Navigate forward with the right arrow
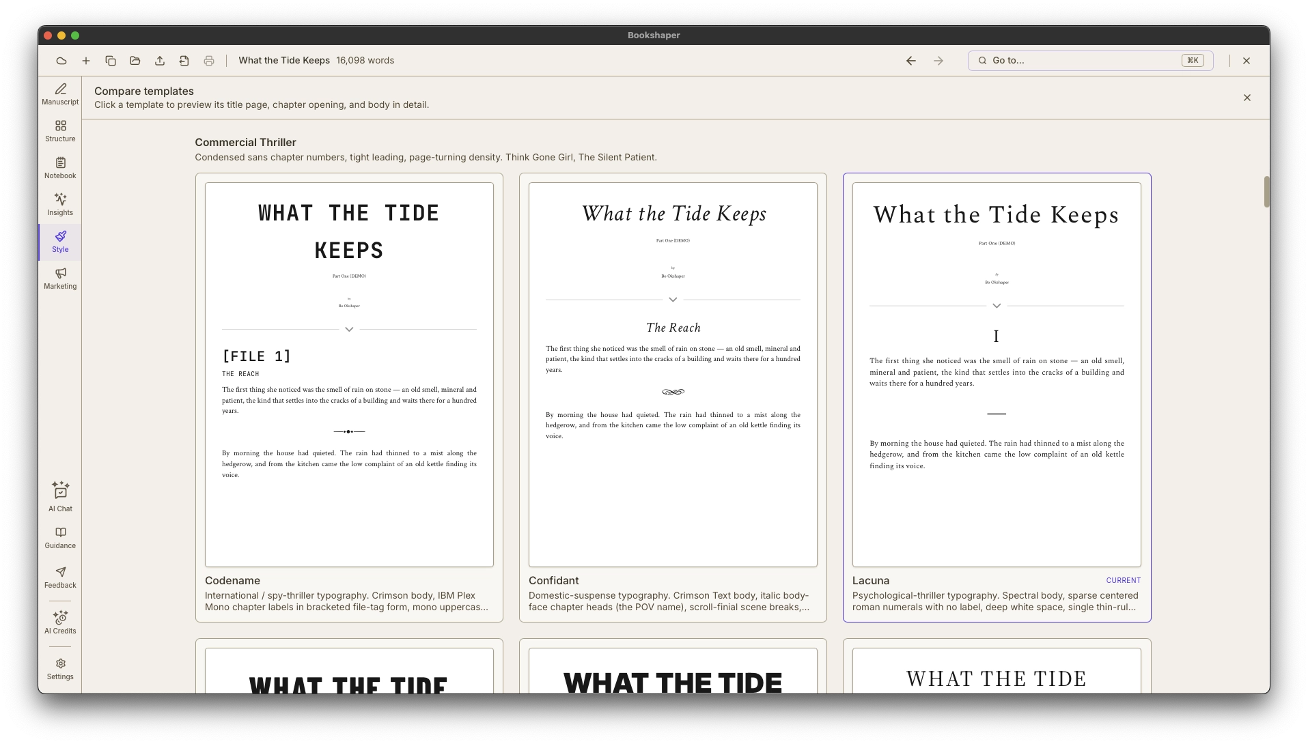This screenshot has height=744, width=1308. pos(938,61)
